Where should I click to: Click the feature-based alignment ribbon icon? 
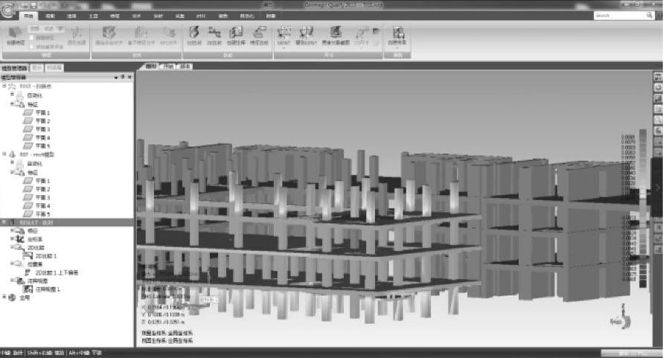pos(141,36)
